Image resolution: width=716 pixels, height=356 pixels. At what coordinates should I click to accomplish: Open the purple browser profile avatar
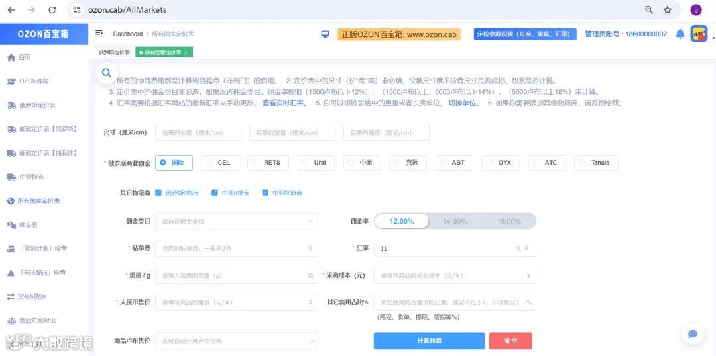coord(696,9)
